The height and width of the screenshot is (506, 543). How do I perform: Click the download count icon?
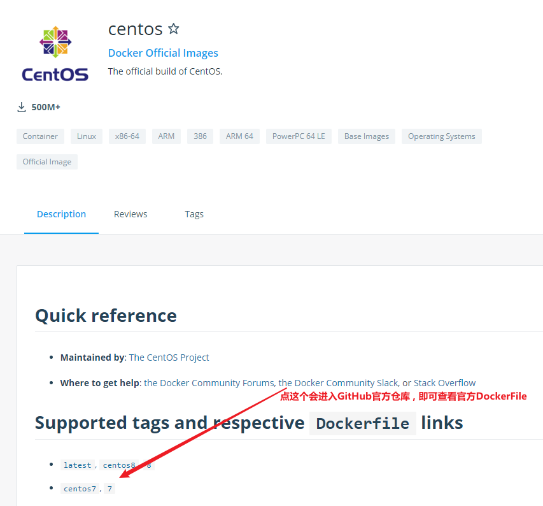pyautogui.click(x=22, y=107)
